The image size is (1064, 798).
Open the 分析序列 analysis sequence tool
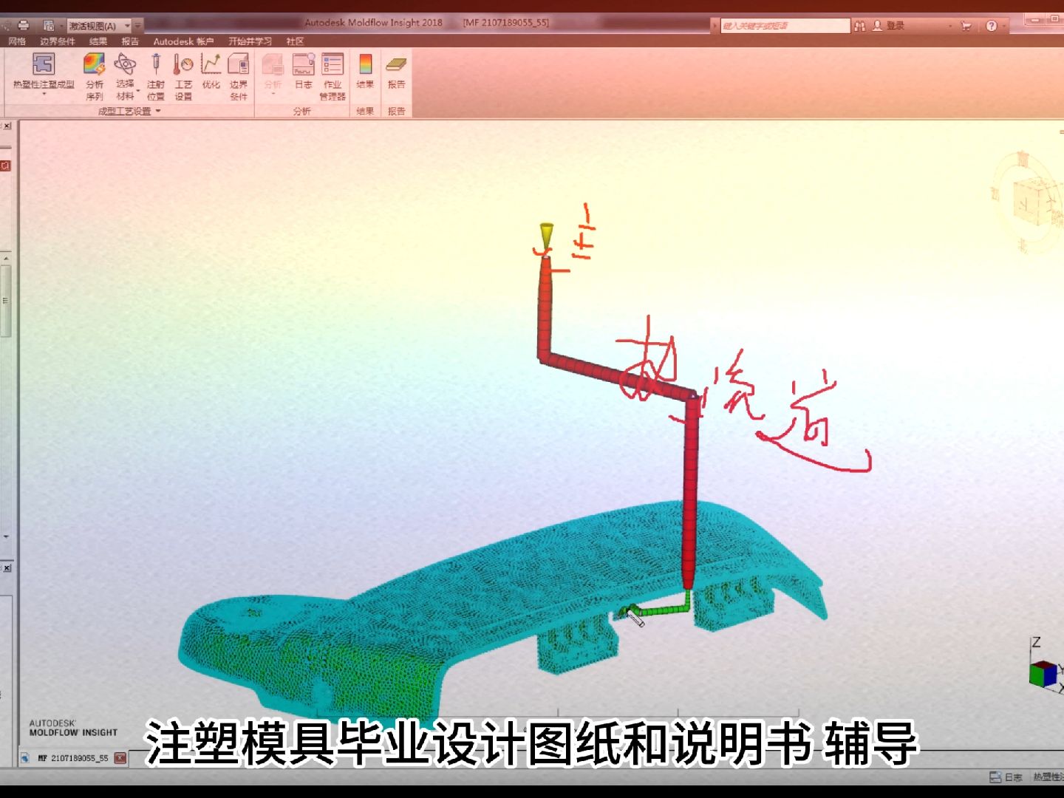(95, 77)
